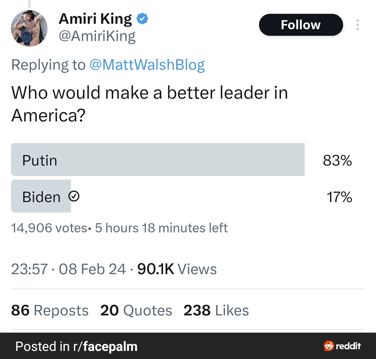Open the @MattWalshBlog profile link
Viewport: 376px width, 359px height.
point(147,65)
